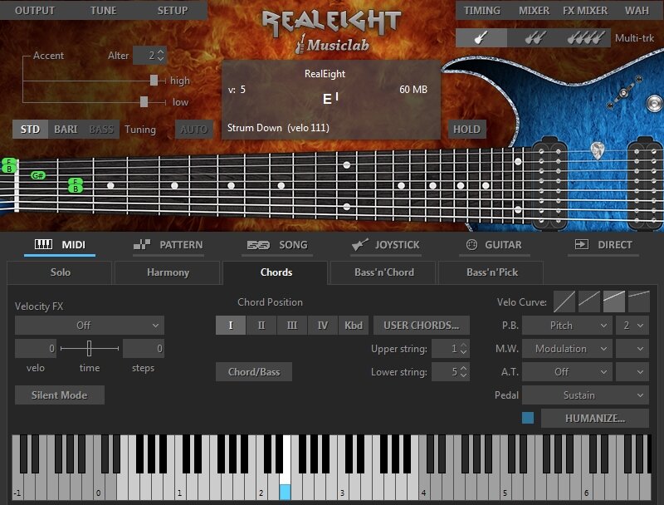Open the WAH panel
This screenshot has height=505, width=664.
[x=637, y=11]
